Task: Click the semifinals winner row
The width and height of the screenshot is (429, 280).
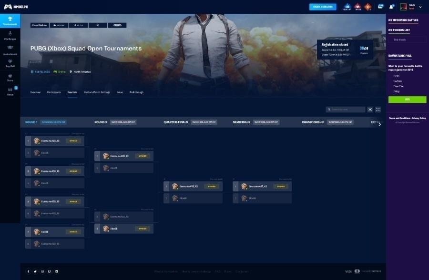Action: [262, 187]
